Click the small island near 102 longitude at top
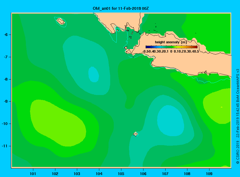This screenshot has width=240, height=177. [x=61, y=21]
